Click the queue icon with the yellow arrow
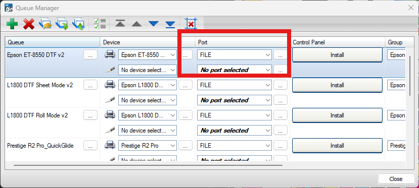 coord(45,24)
